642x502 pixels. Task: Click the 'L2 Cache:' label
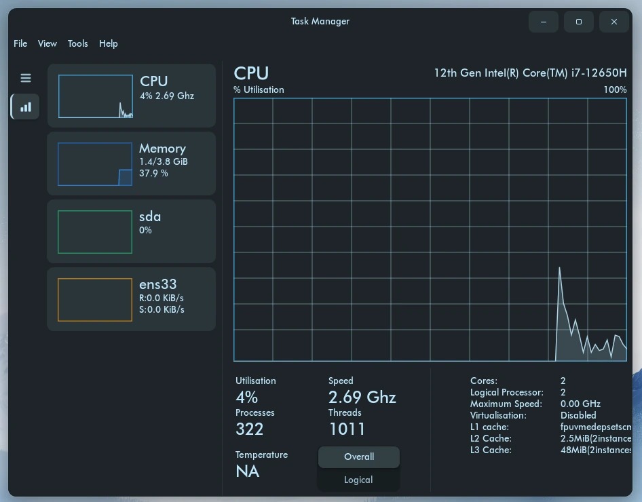click(491, 438)
